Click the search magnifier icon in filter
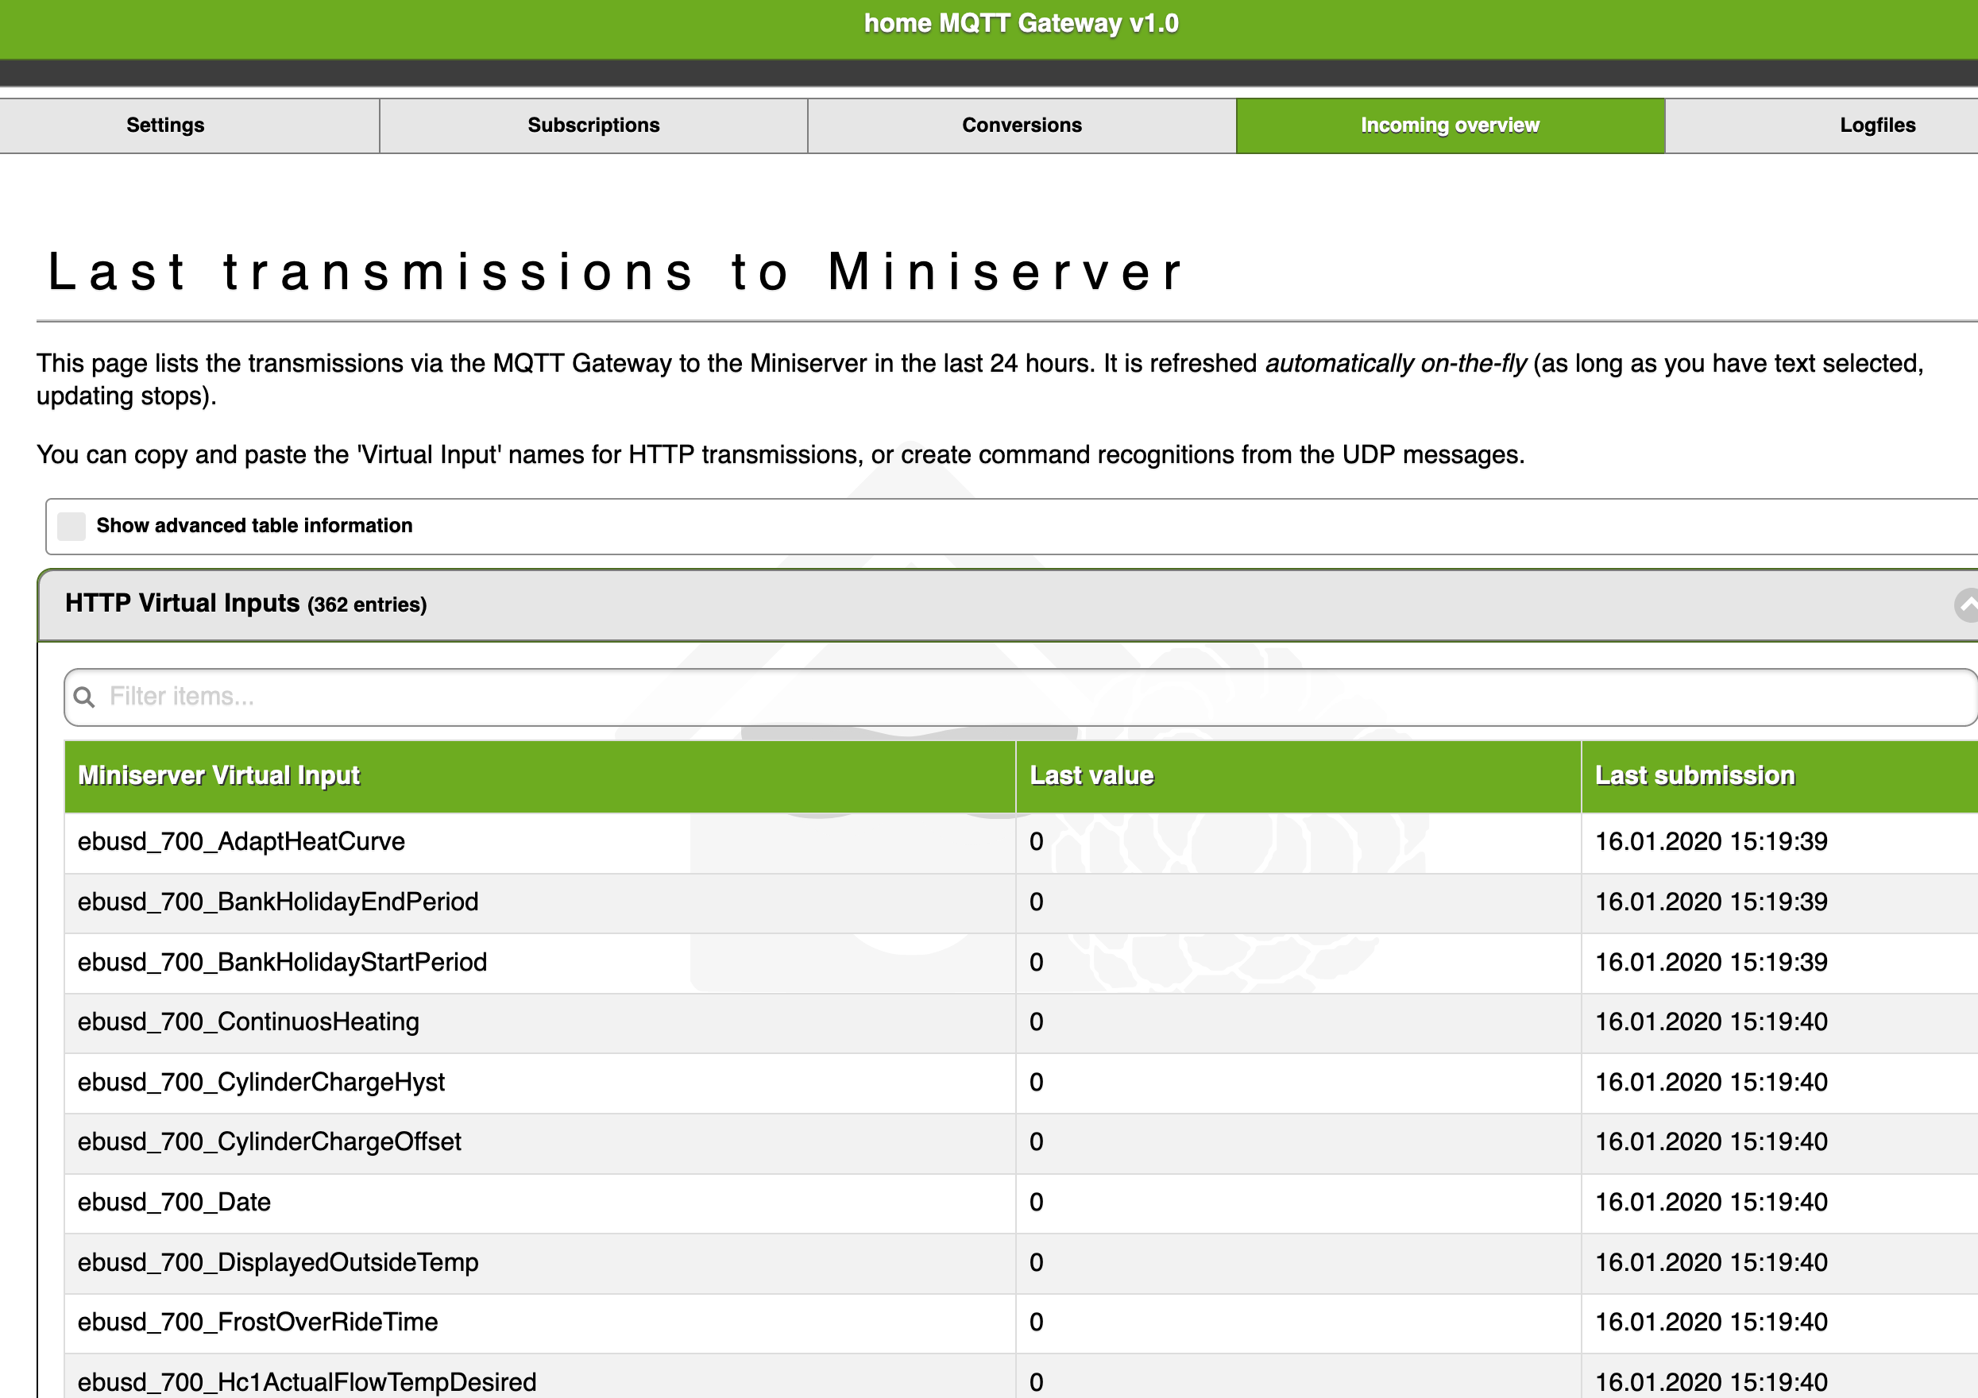 click(84, 697)
